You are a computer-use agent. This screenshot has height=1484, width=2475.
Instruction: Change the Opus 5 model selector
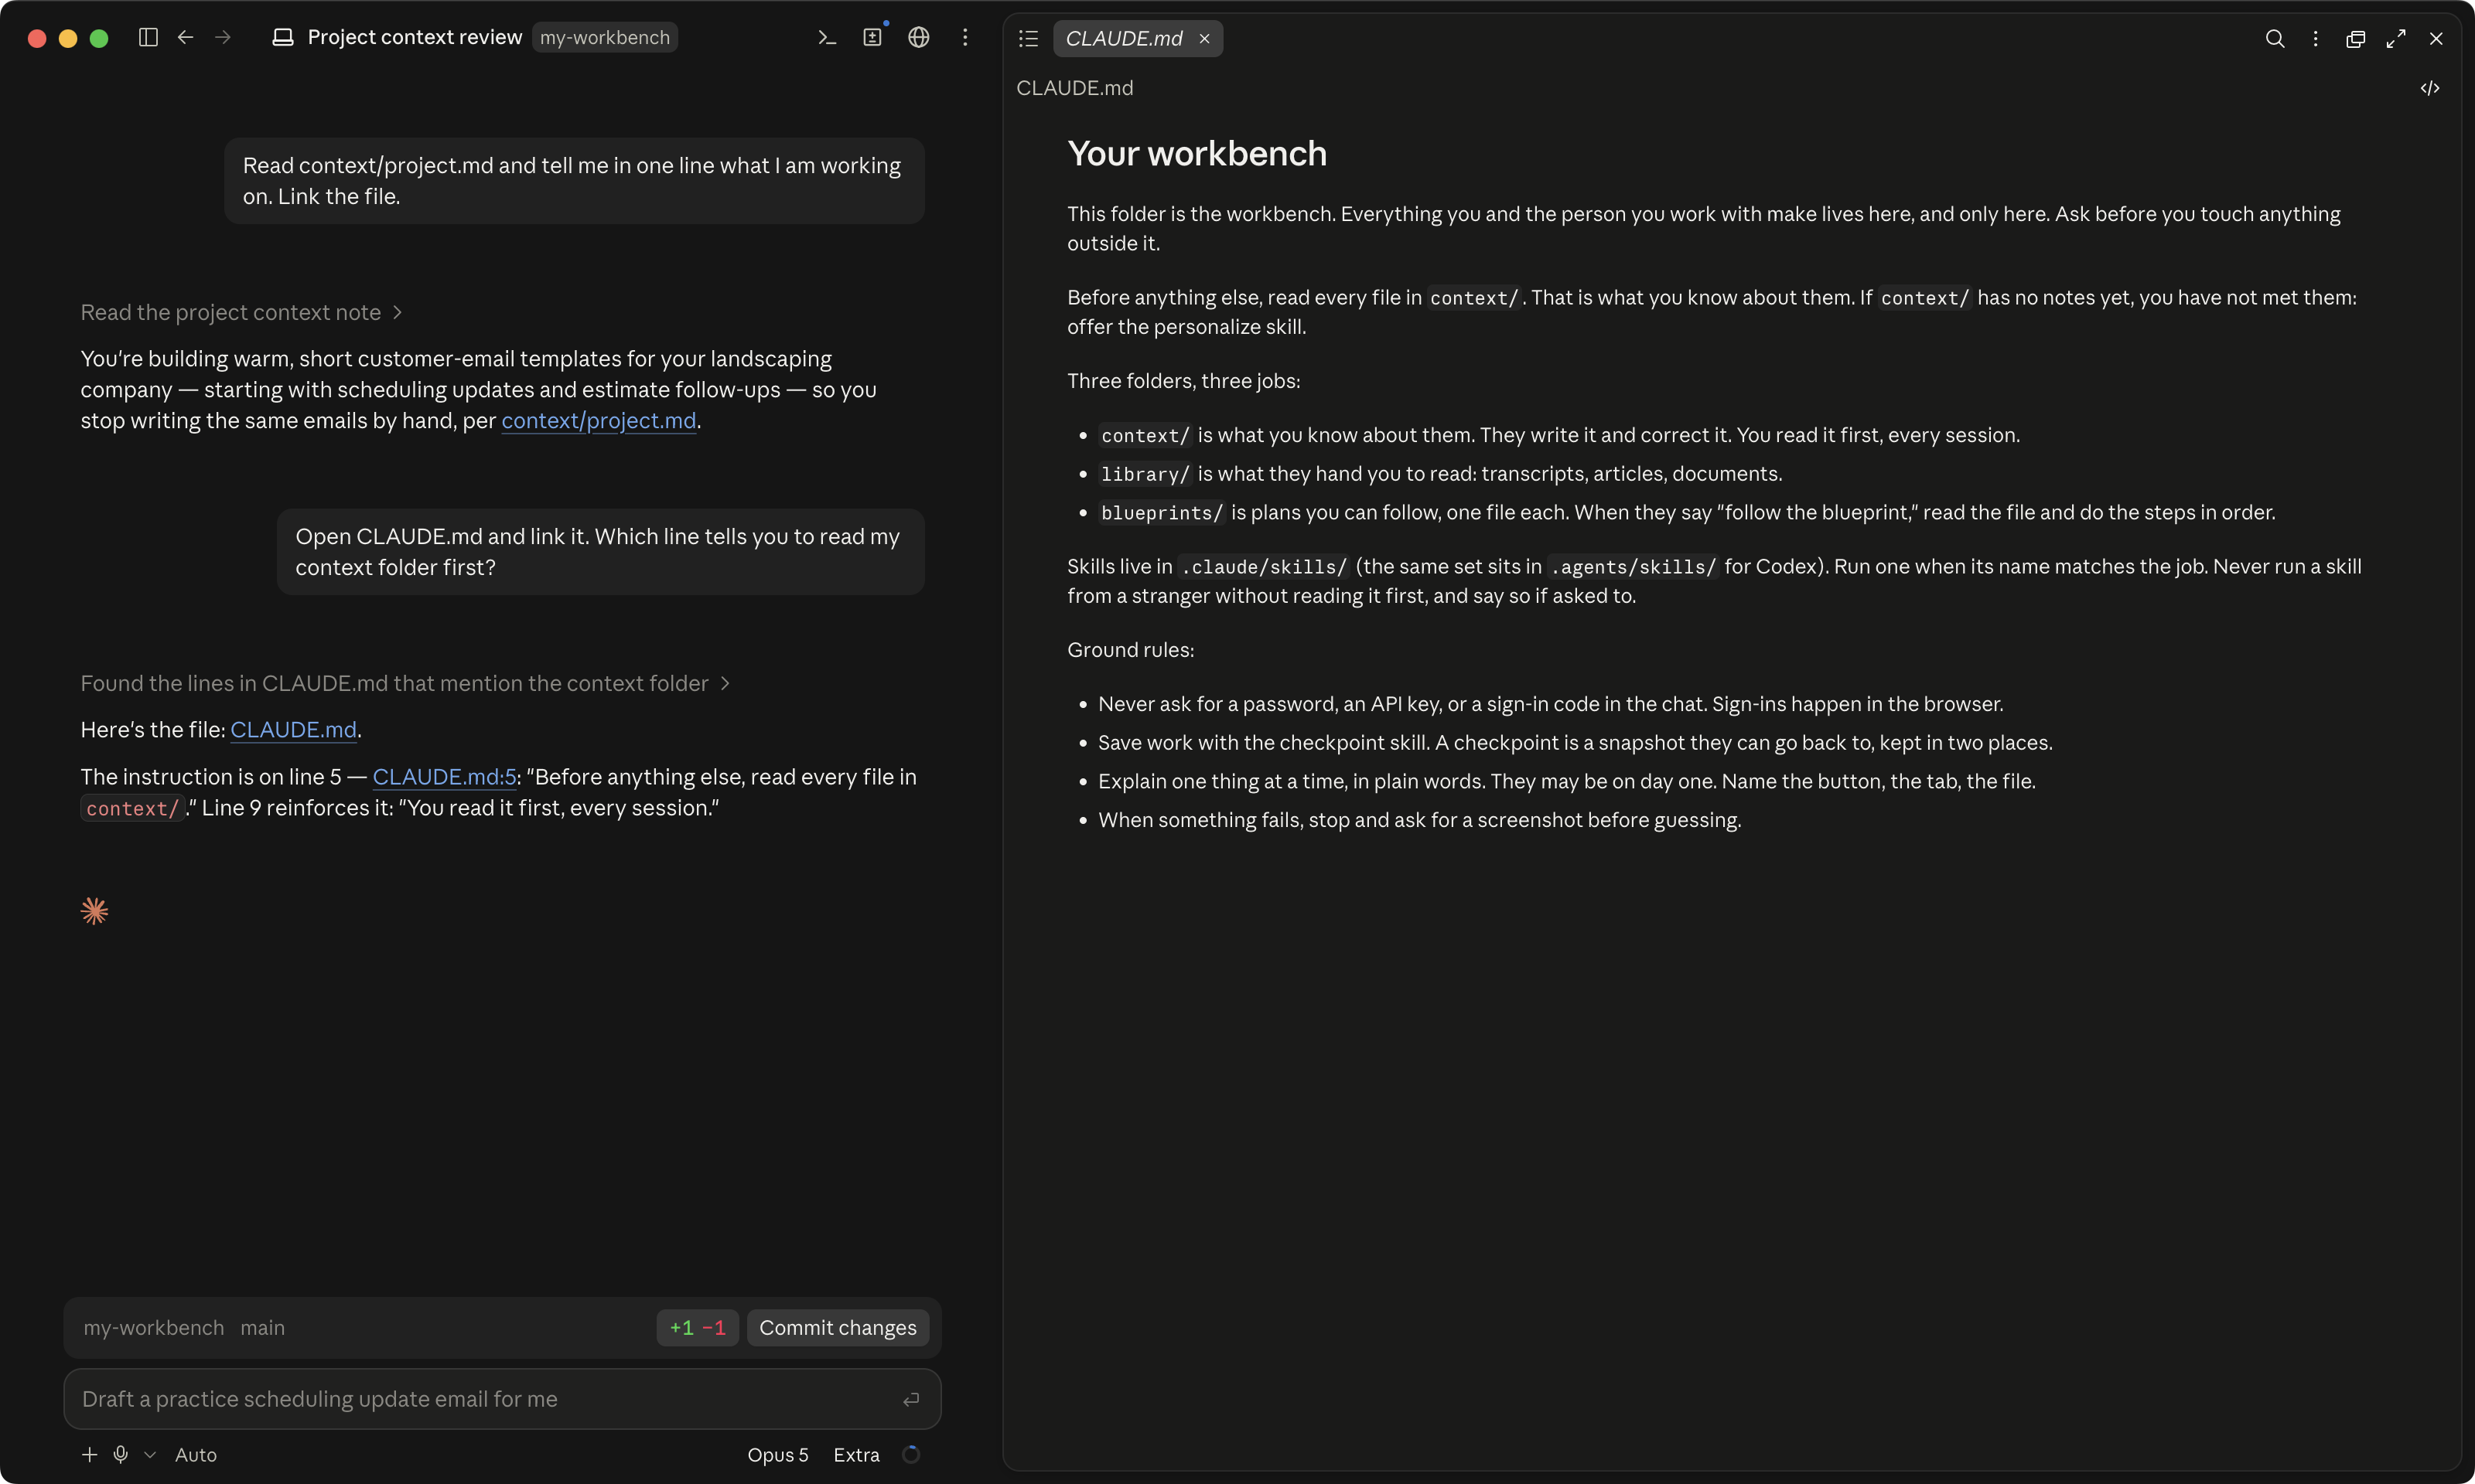(777, 1454)
